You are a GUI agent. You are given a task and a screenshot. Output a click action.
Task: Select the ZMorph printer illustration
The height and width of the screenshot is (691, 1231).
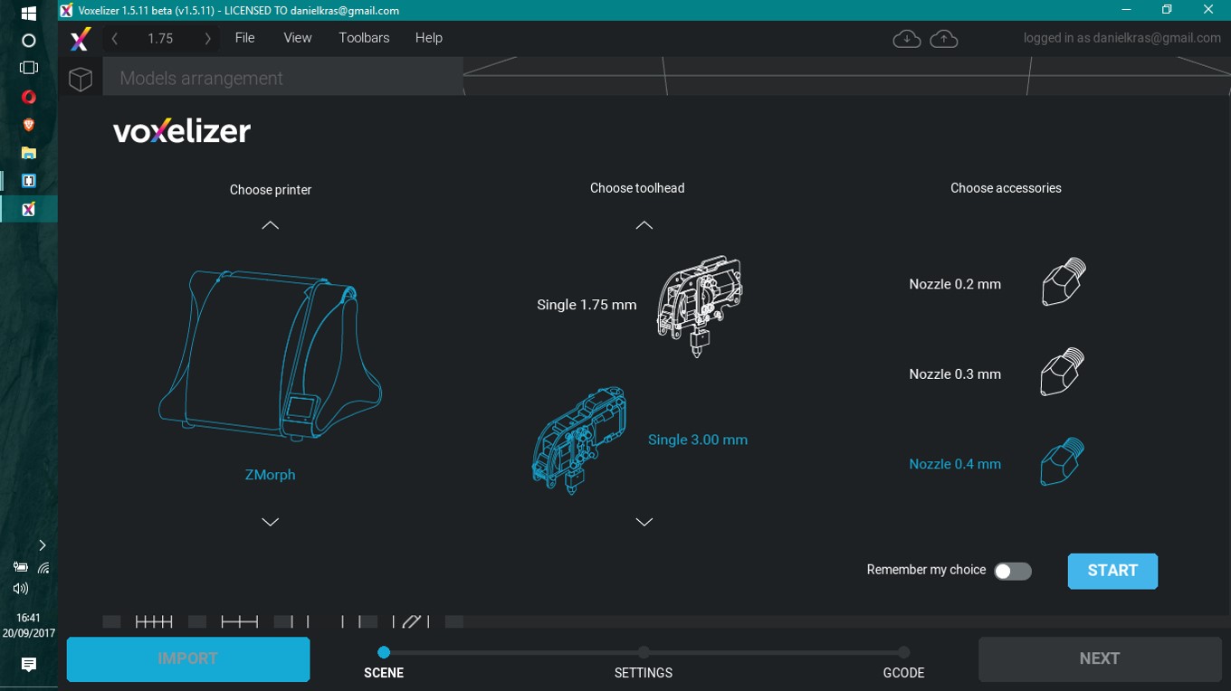click(270, 356)
